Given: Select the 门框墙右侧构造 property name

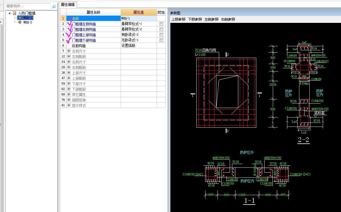Looking at the screenshot, I should coord(84,29).
